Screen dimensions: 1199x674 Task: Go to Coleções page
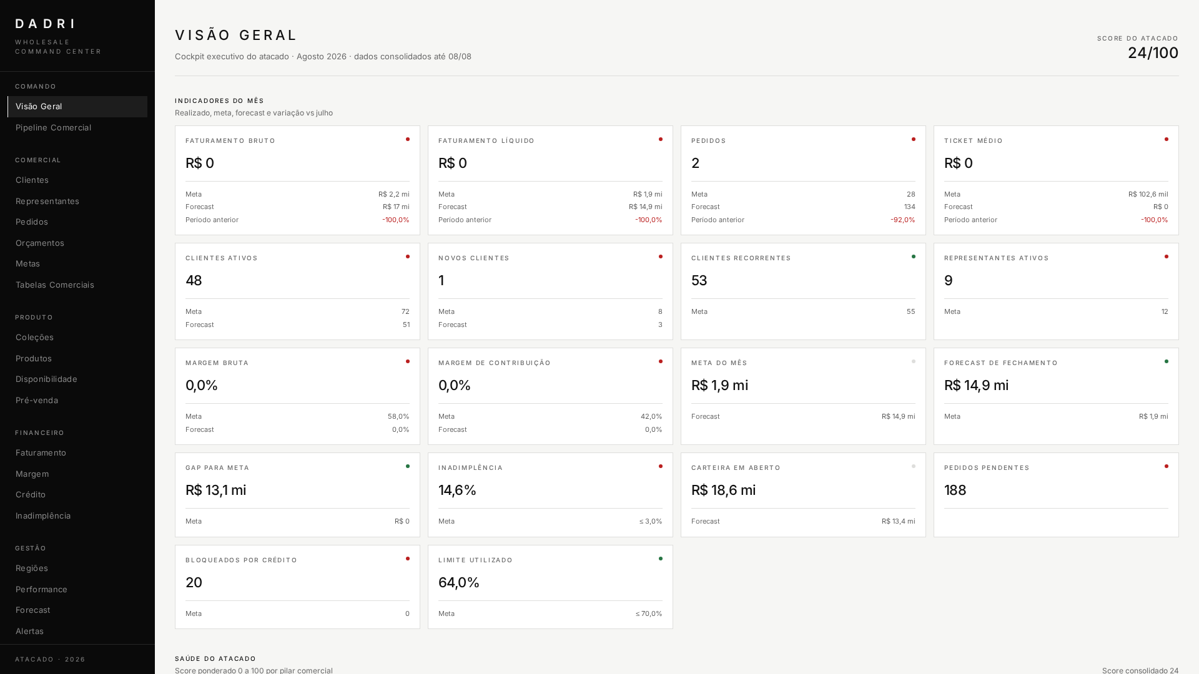(77, 337)
